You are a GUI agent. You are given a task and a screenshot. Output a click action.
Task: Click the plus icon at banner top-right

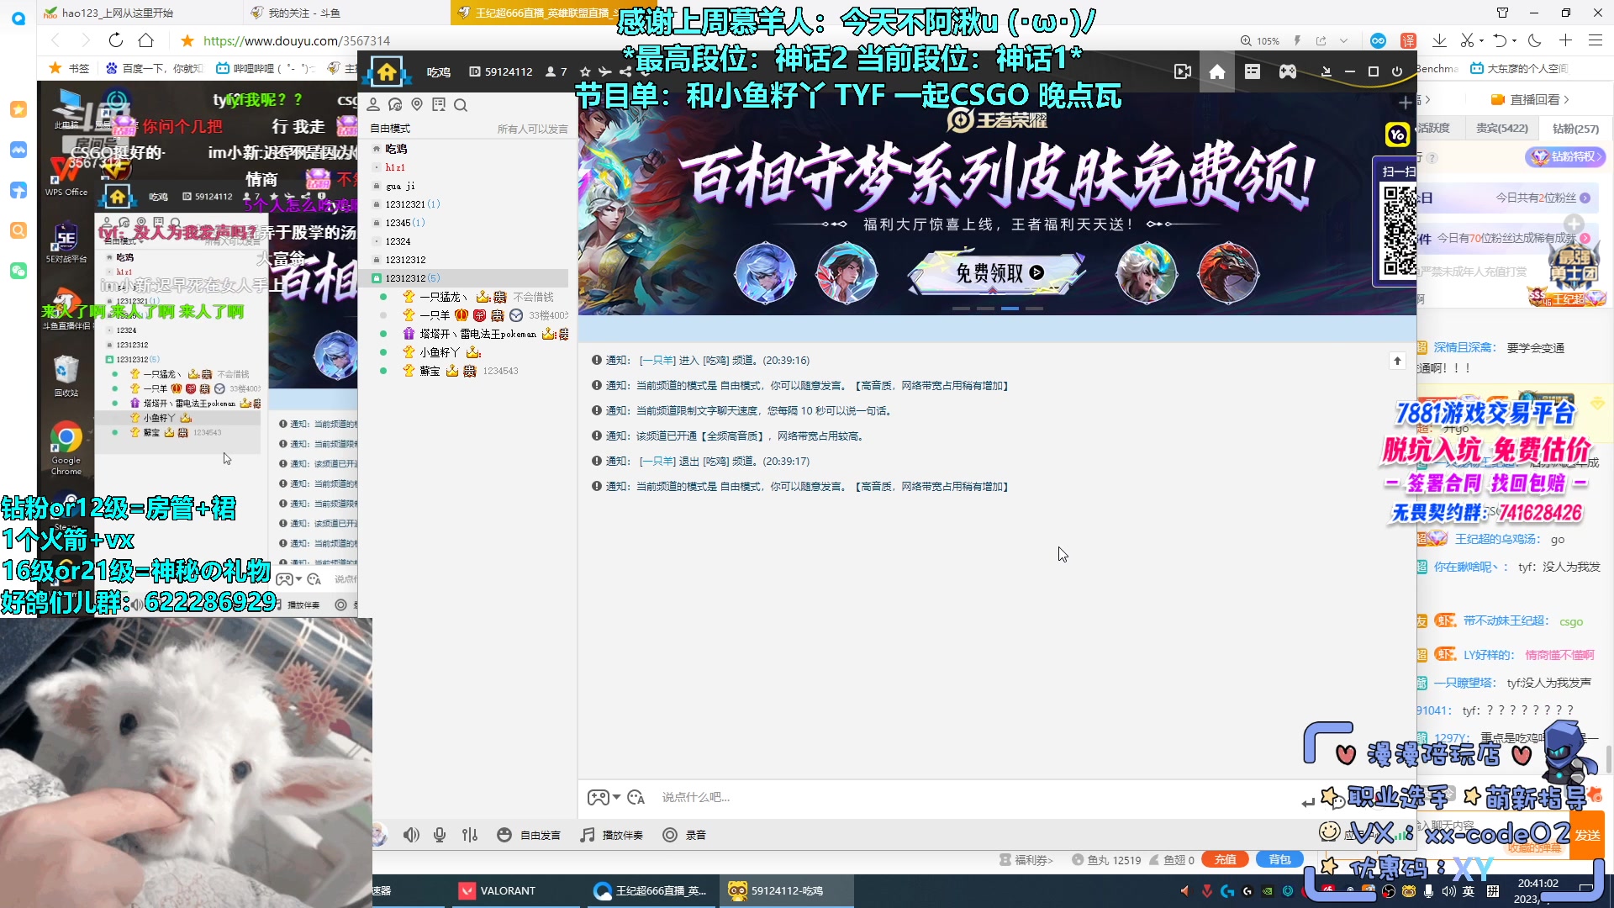(1405, 103)
